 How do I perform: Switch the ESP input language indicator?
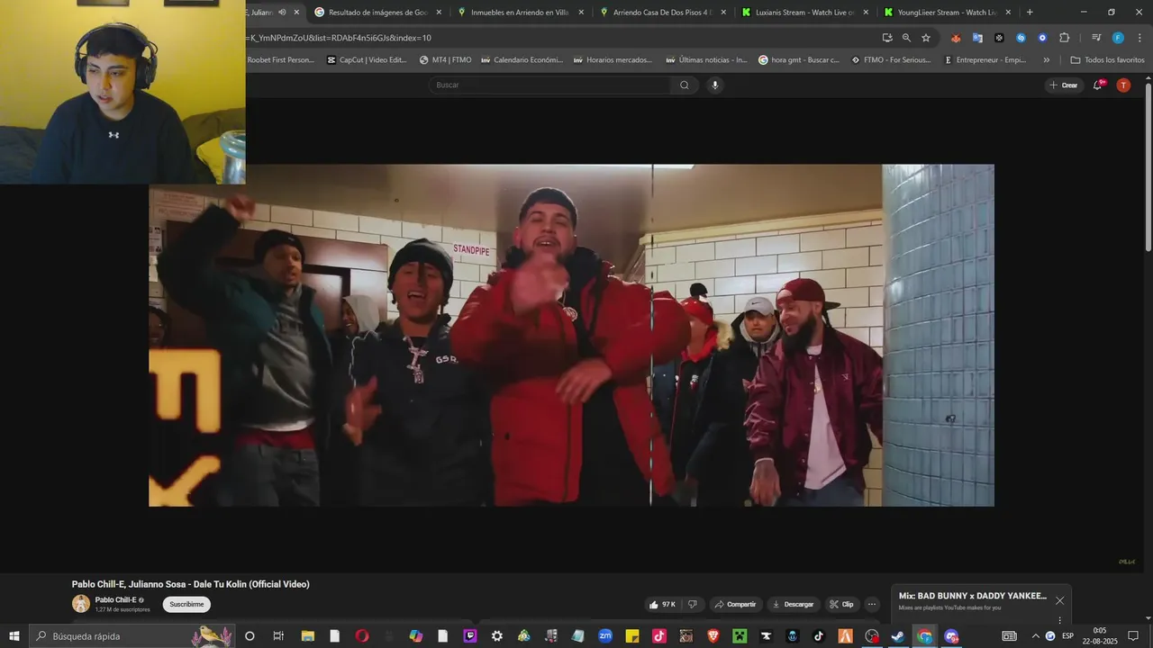(x=1068, y=636)
